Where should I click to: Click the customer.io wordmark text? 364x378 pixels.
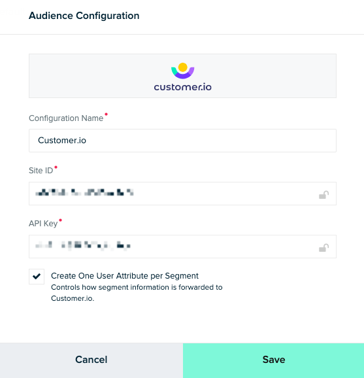click(182, 87)
